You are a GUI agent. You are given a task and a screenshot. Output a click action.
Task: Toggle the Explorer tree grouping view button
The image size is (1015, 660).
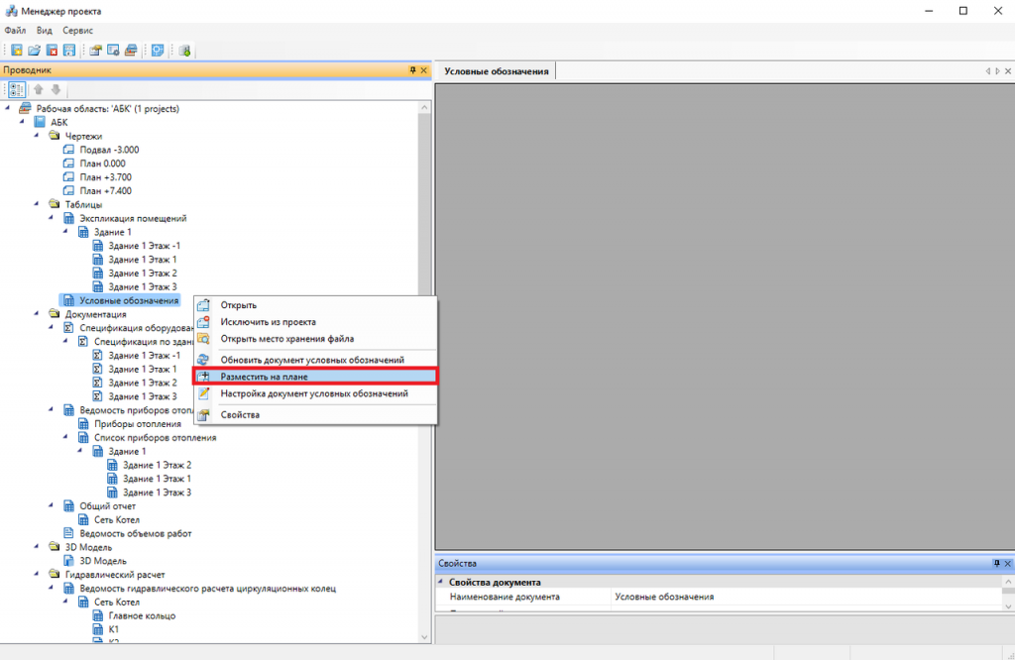[17, 90]
